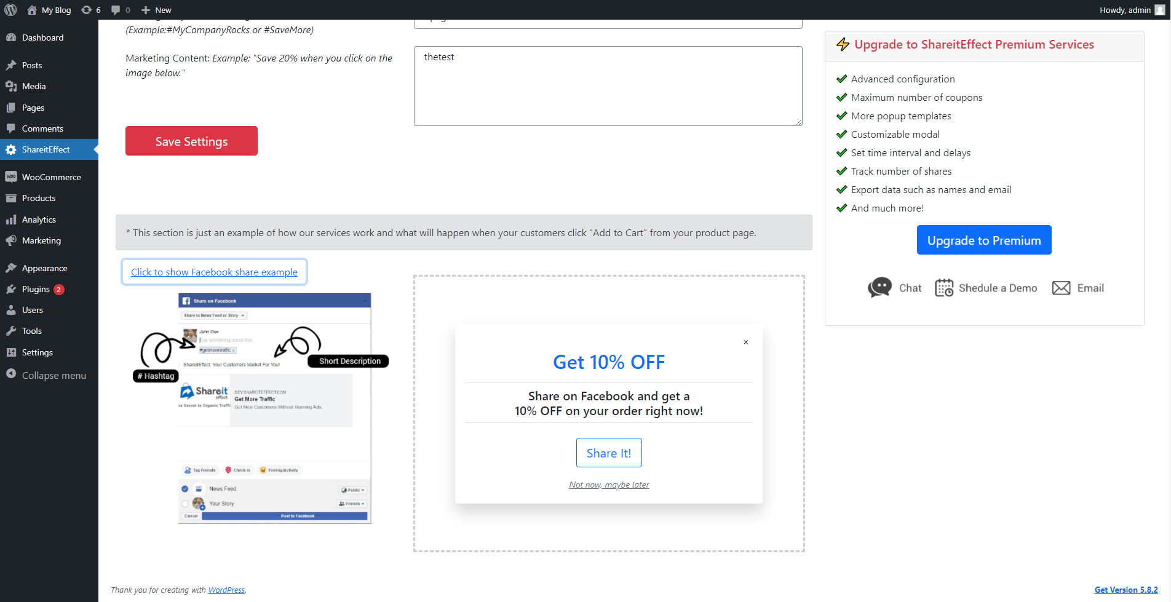Click the Plugins plug icon

(x=11, y=289)
